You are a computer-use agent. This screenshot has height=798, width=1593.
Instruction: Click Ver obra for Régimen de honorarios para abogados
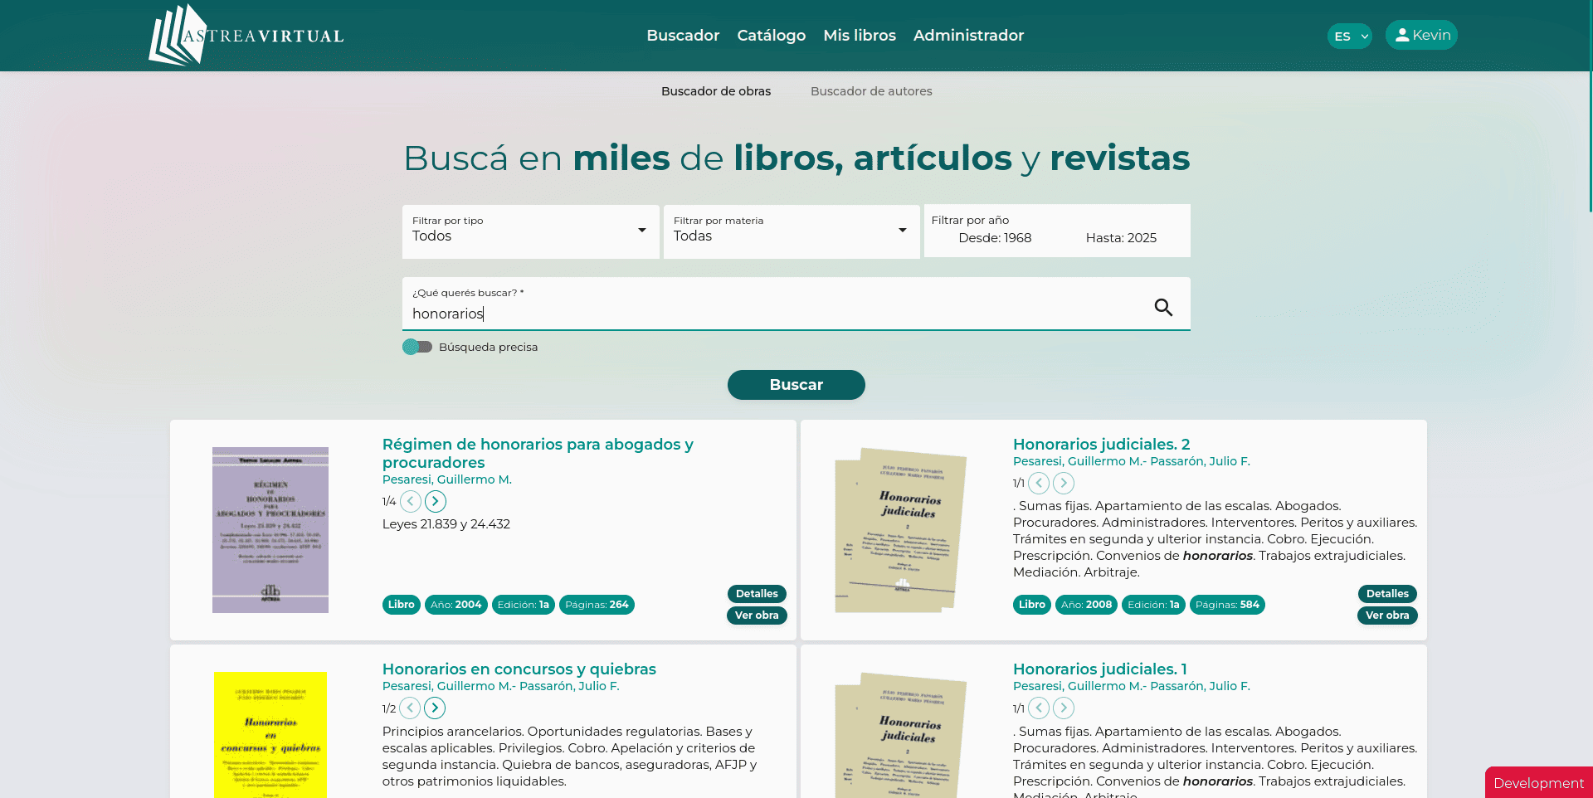pos(757,616)
